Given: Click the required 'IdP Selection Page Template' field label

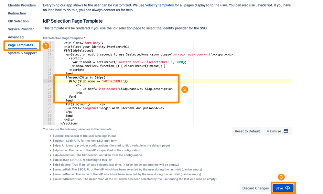Looking at the screenshot, I should coord(64,38).
